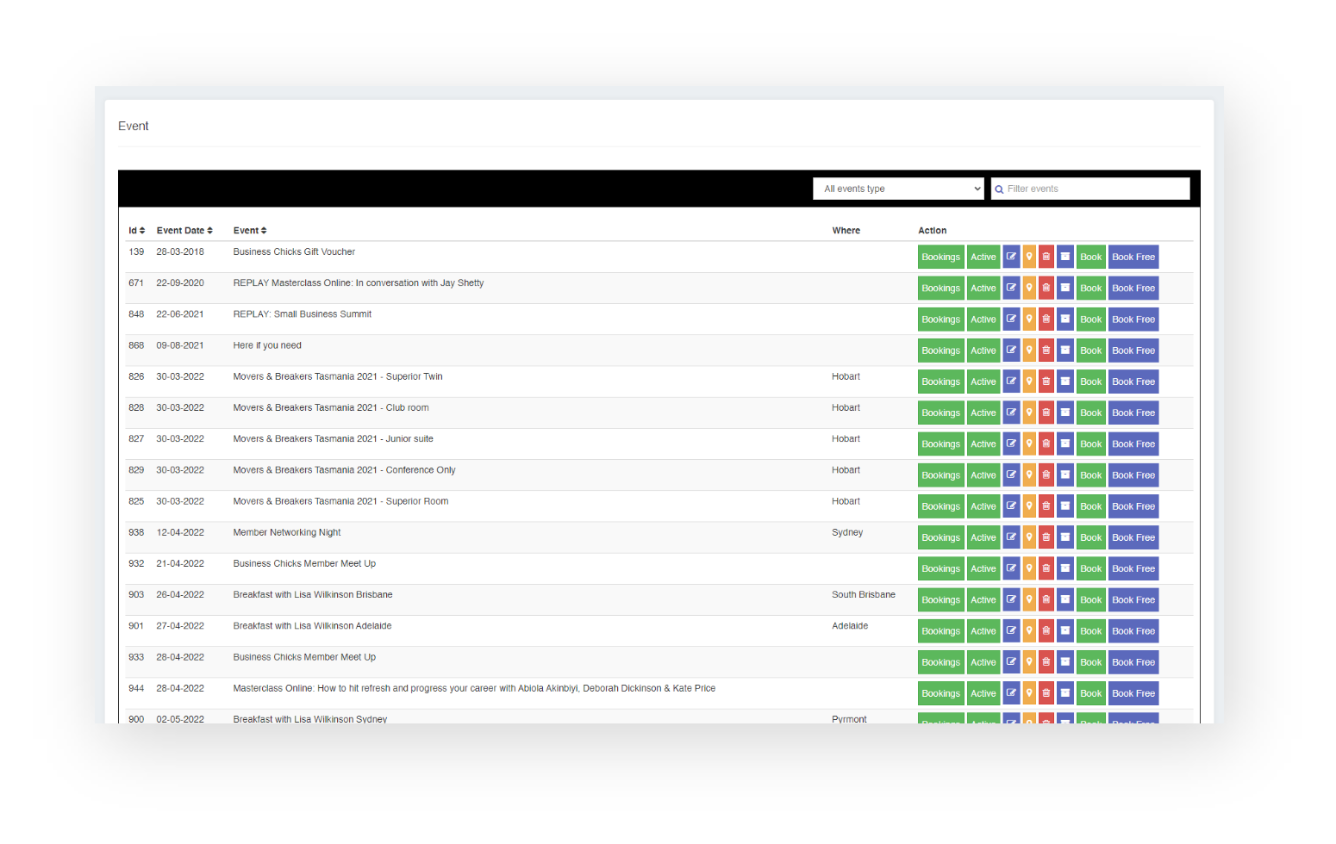Image resolution: width=1336 pixels, height=844 pixels.
Task: Open the All events type dropdown
Action: point(897,189)
